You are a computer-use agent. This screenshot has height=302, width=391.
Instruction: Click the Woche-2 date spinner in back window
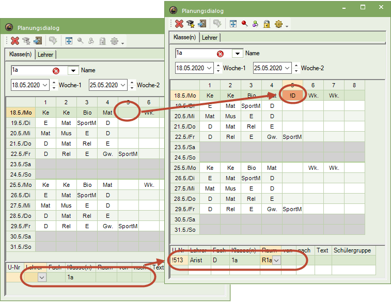132,85
